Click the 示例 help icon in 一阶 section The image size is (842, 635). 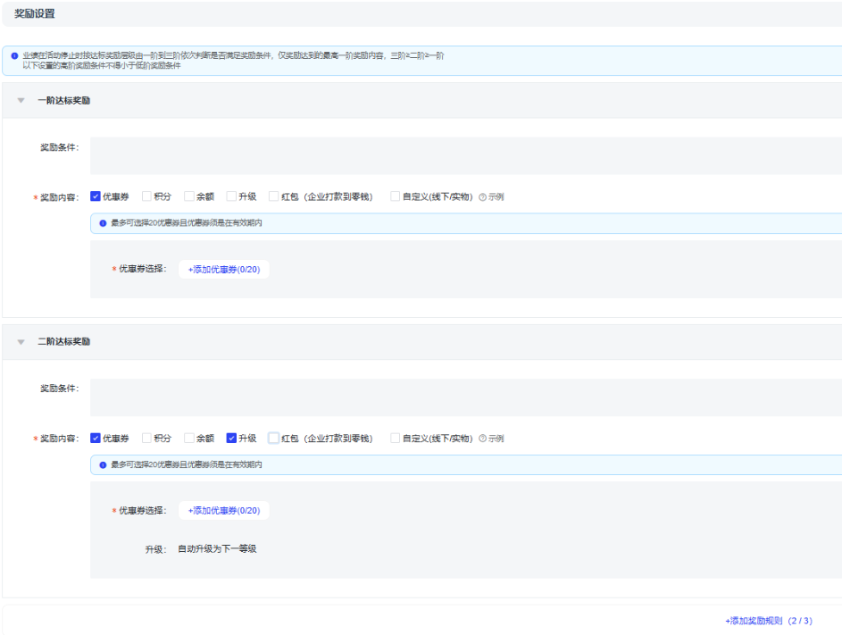[483, 197]
